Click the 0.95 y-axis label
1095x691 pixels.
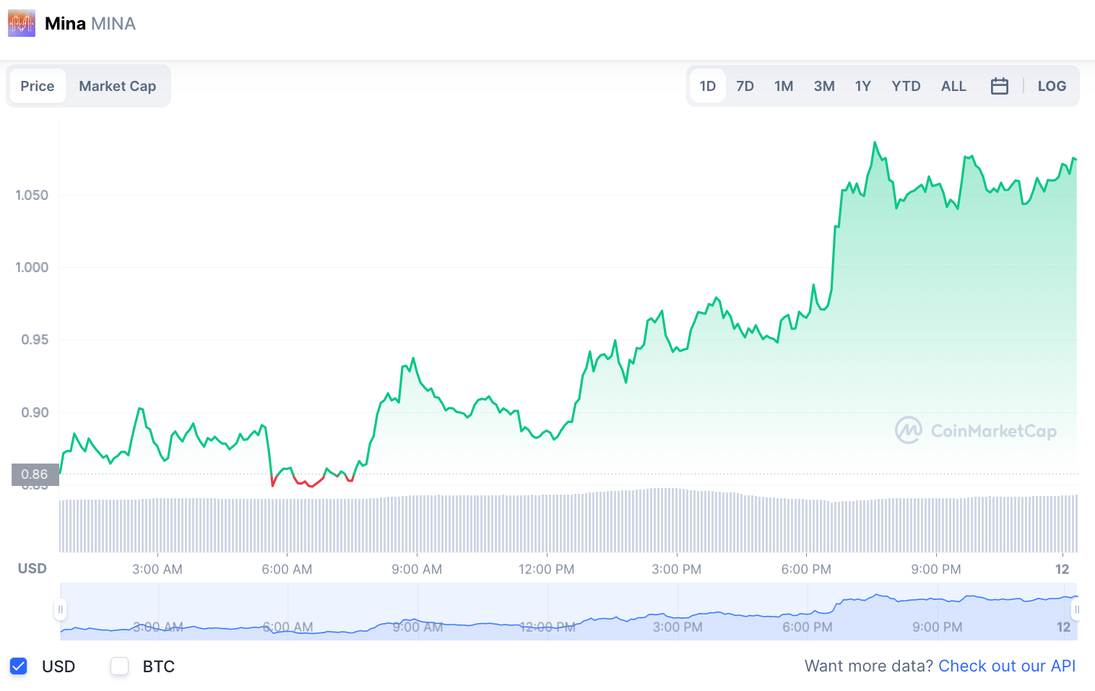[x=35, y=339]
